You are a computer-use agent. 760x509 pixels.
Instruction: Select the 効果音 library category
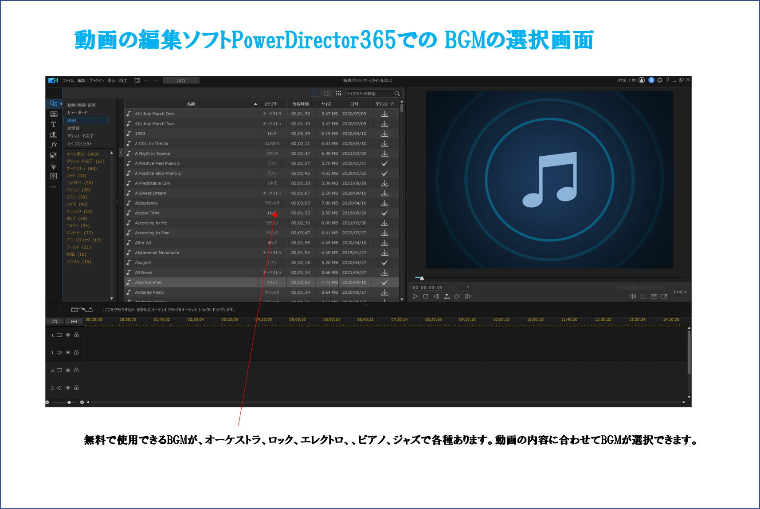(73, 128)
